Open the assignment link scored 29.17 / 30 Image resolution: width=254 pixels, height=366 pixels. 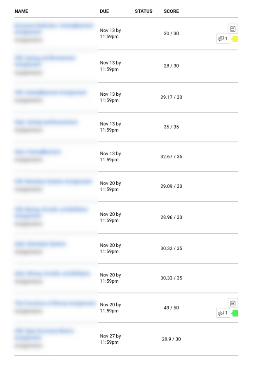pyautogui.click(x=50, y=92)
